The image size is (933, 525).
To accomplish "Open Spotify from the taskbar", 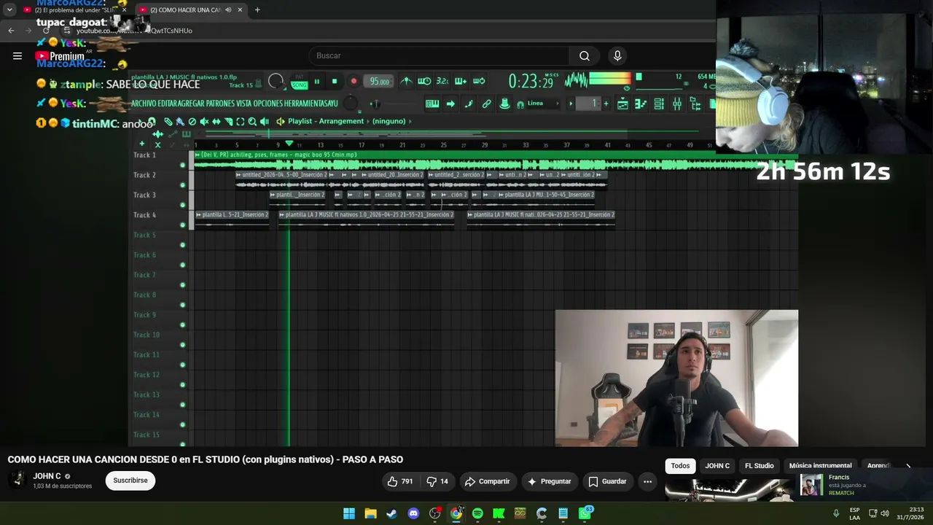I will pos(477,513).
